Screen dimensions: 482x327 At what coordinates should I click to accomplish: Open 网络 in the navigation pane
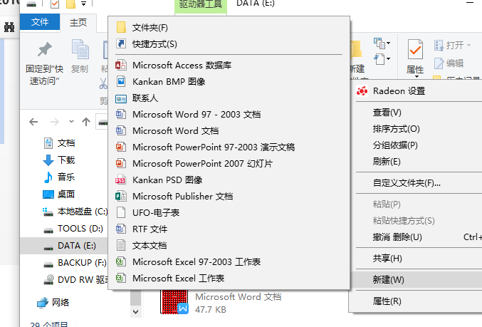click(53, 302)
